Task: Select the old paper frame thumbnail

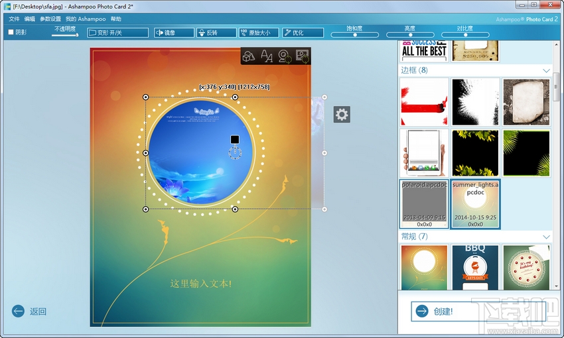Action: [526, 102]
